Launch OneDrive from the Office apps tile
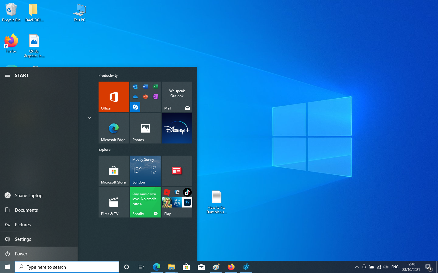This screenshot has height=273, width=438. (135, 97)
